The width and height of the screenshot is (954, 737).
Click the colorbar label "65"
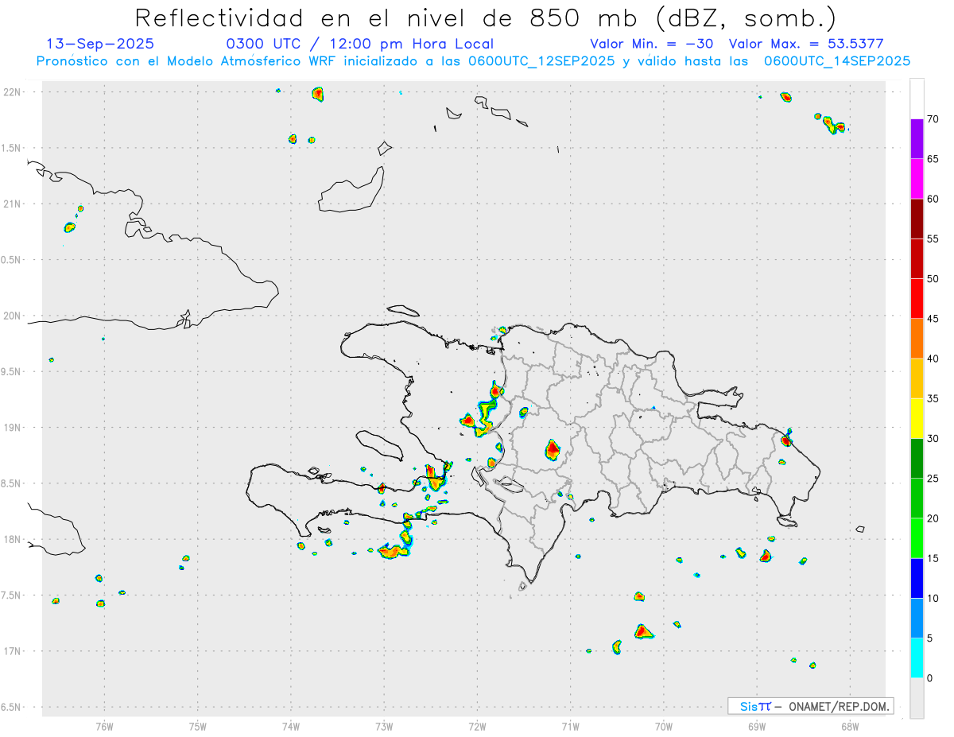point(933,159)
